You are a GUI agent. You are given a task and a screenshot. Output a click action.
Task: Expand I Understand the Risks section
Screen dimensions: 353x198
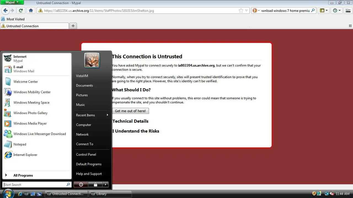(x=136, y=131)
